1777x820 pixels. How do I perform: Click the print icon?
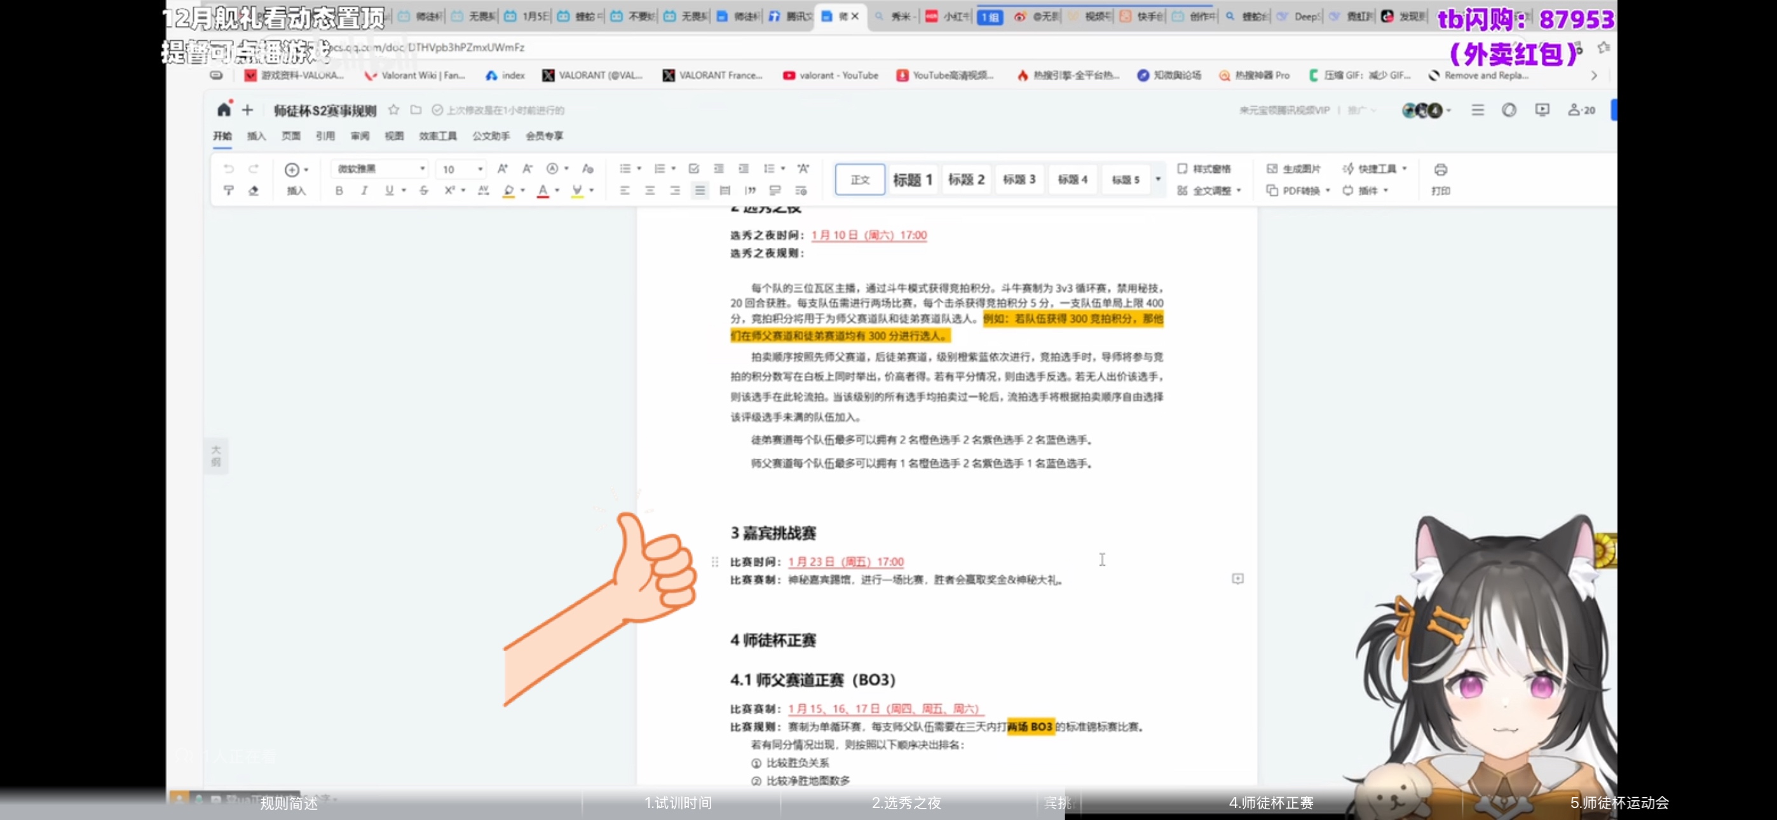[1440, 170]
